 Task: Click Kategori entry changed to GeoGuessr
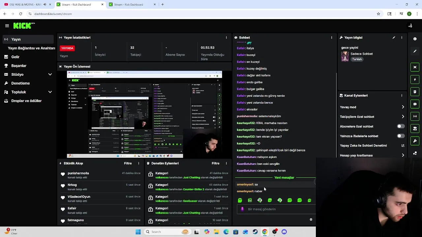pos(188,199)
